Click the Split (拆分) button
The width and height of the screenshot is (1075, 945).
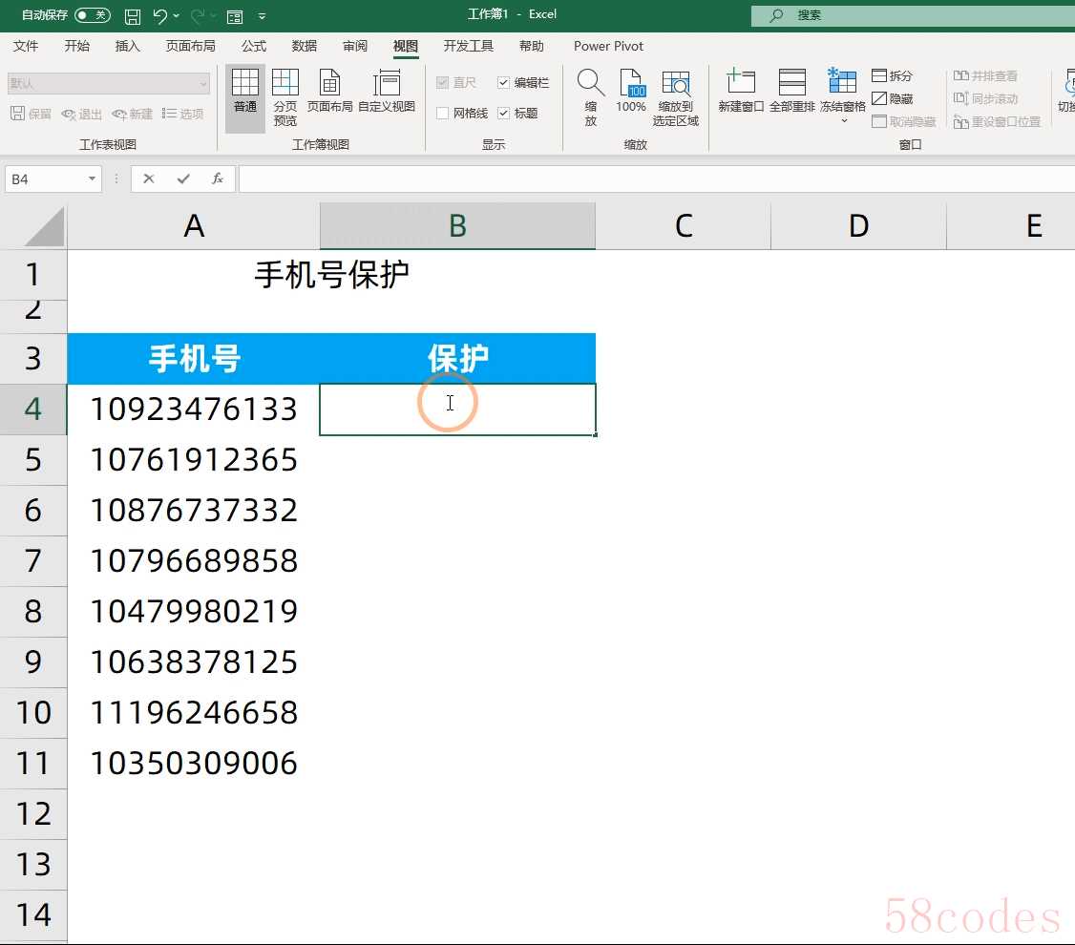[x=892, y=75]
